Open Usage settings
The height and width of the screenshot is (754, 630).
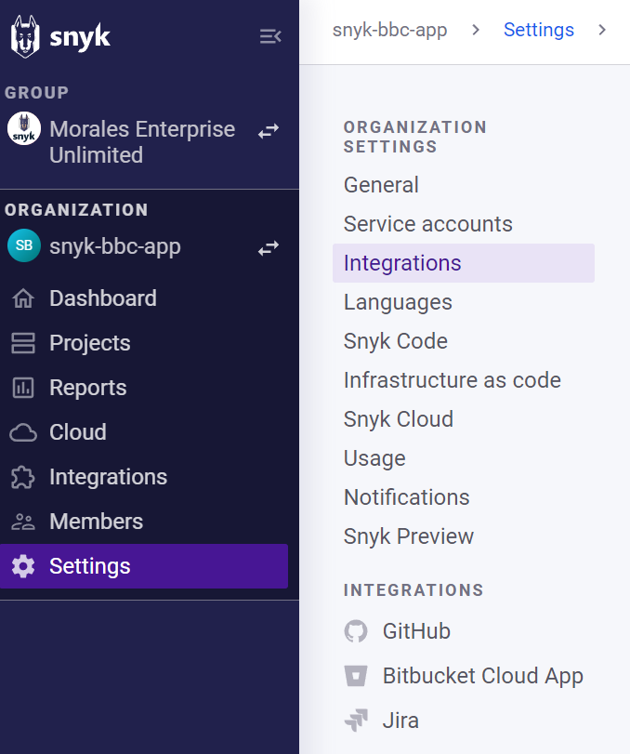[x=374, y=457]
